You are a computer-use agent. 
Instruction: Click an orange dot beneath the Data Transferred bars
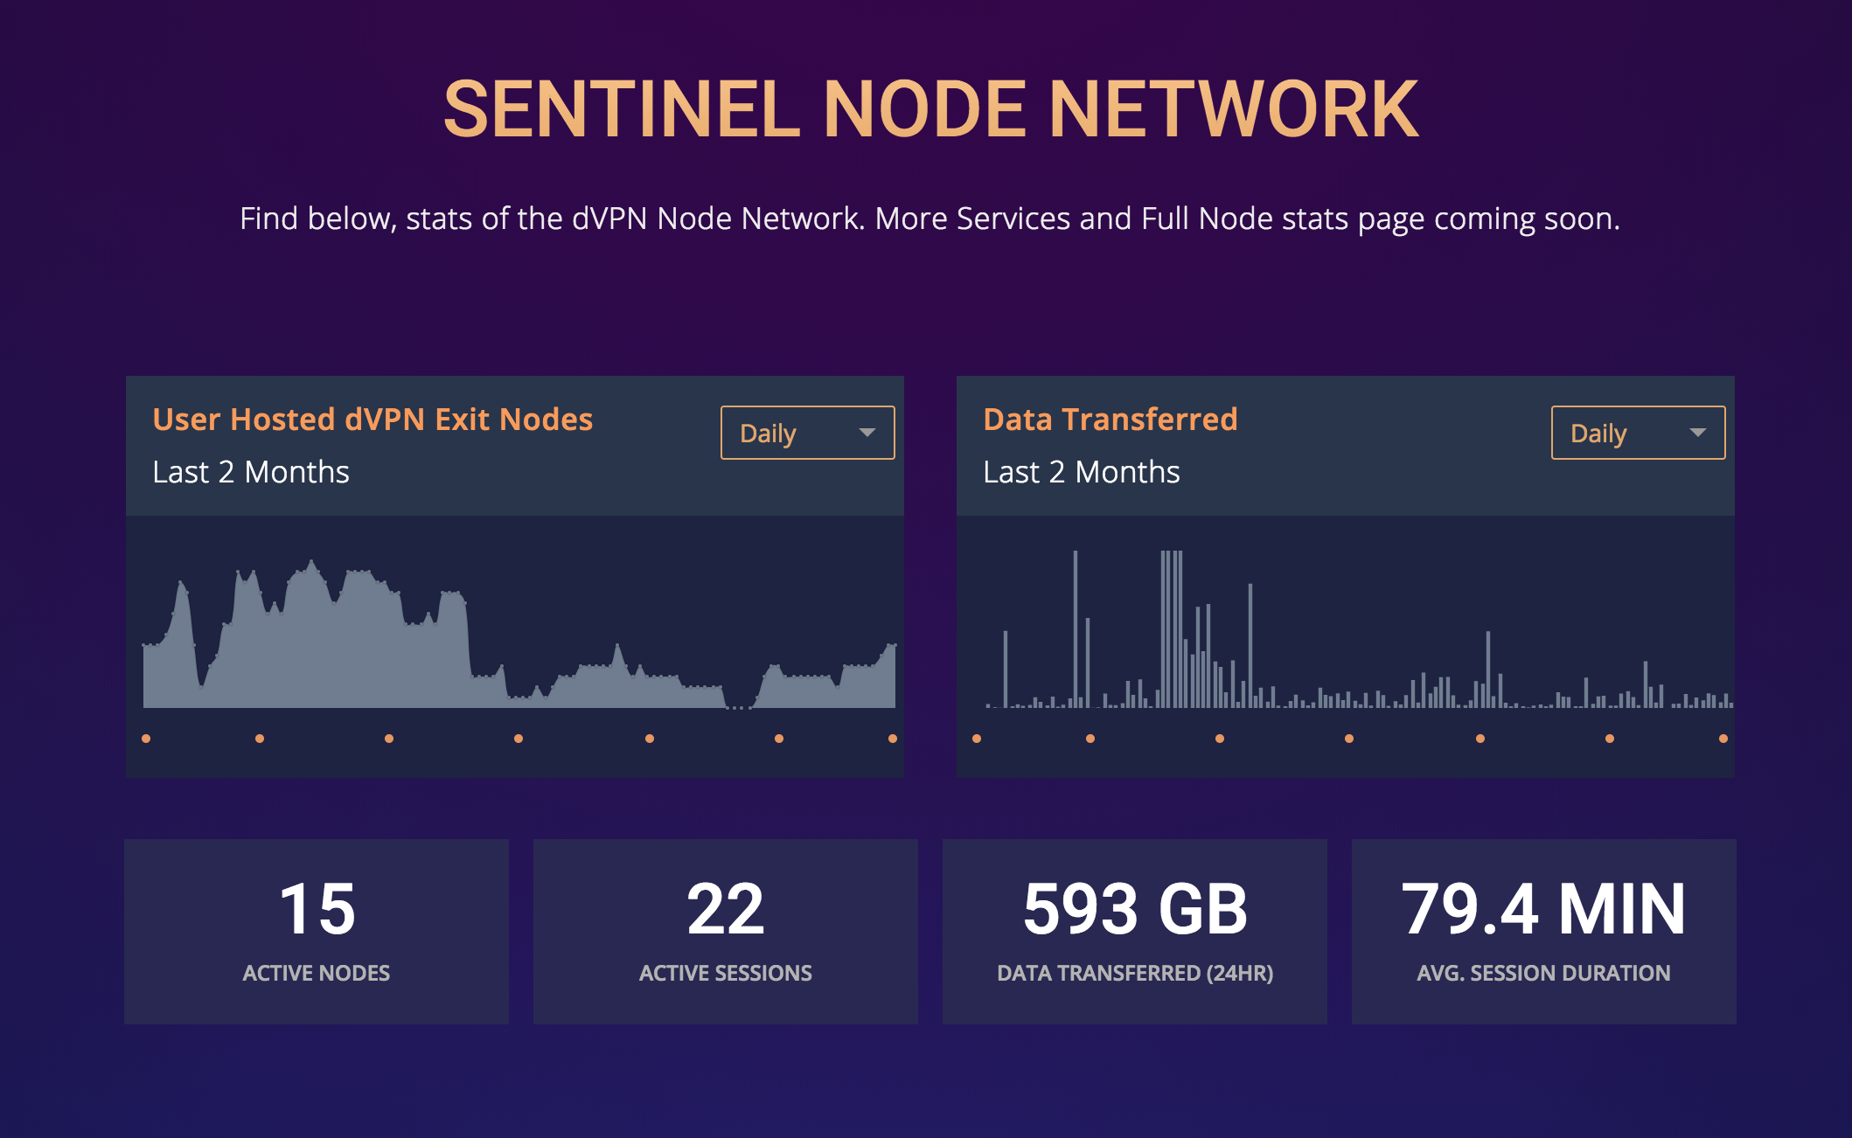coord(1217,739)
